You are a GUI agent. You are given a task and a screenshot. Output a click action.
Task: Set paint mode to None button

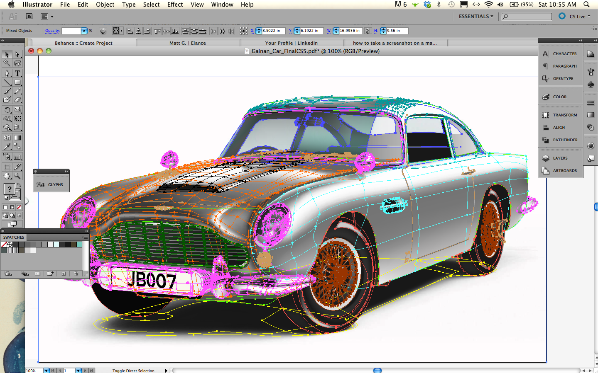[19, 207]
